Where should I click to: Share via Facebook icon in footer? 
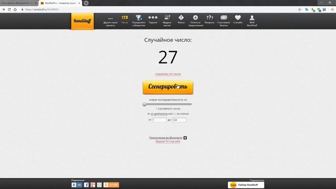pos(86,185)
